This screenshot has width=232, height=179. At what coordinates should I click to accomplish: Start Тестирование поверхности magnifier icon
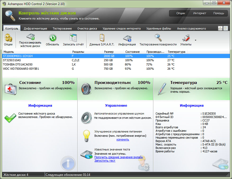coord(158,38)
